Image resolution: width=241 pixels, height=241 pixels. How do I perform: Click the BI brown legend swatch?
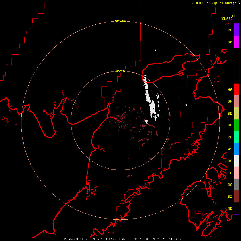point(236,197)
